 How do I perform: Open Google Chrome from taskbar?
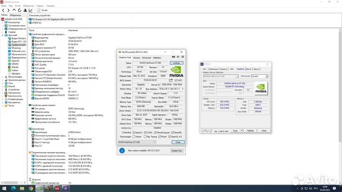pos(31,188)
